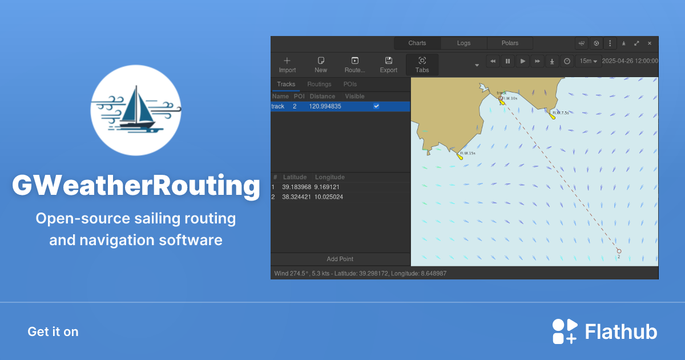Viewport: 685px width, 360px height.
Task: Toggle the Tabs view button
Action: point(422,64)
